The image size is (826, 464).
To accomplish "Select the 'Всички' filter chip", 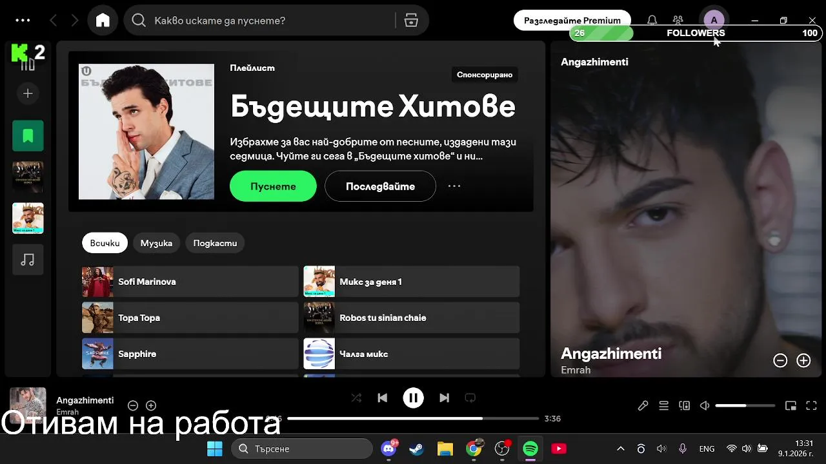I will (x=105, y=243).
